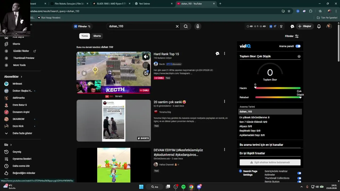Clear the search box text with X

point(177,26)
